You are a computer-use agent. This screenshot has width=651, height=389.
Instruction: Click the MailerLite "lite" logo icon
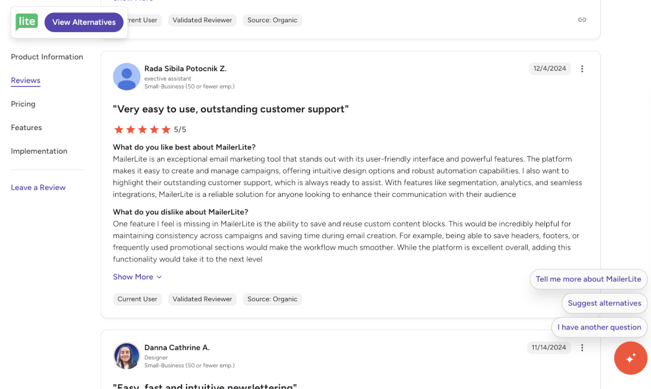(26, 22)
